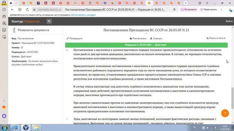Open the video player icon in sidebar
The image size is (234, 131).
4,23
